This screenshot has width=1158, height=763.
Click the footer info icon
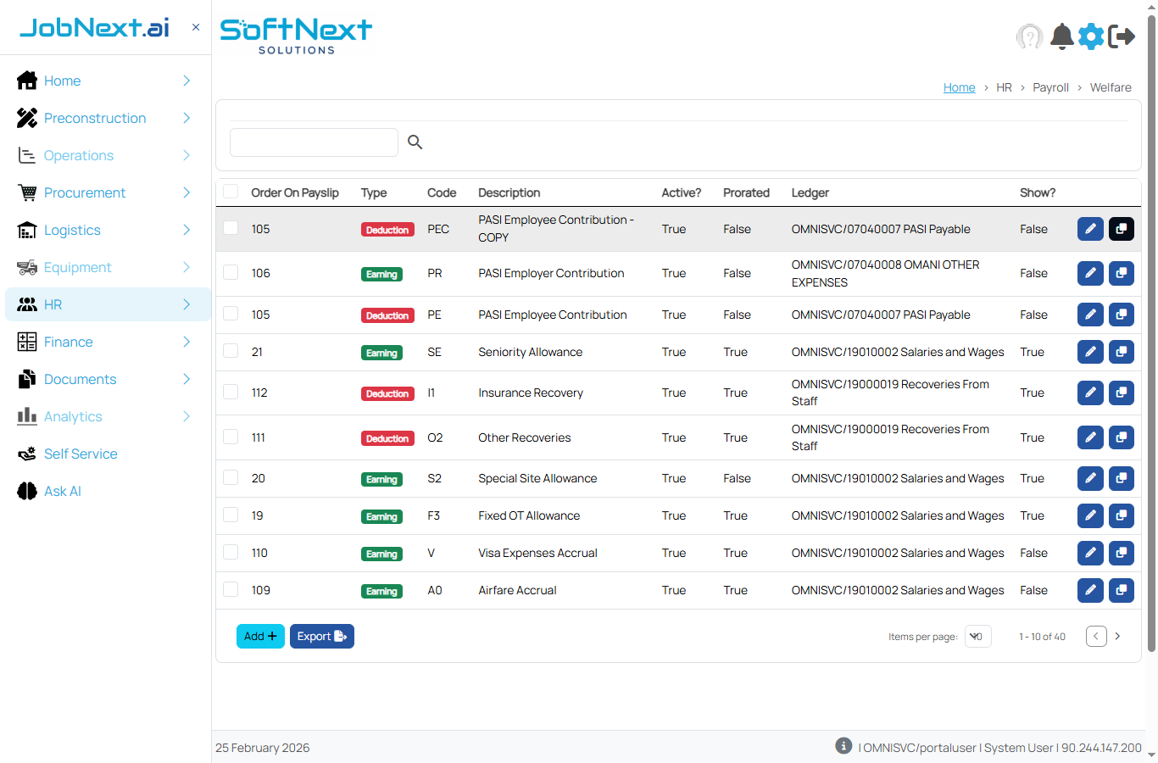point(843,745)
